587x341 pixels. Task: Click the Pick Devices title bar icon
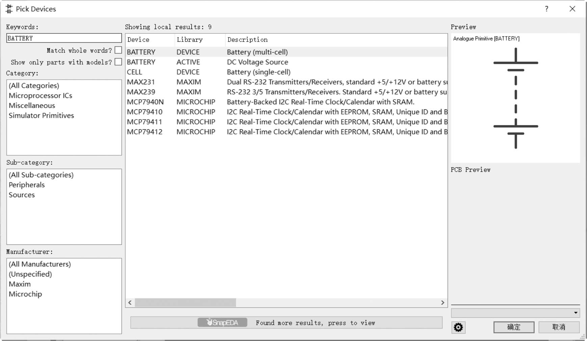pos(9,9)
